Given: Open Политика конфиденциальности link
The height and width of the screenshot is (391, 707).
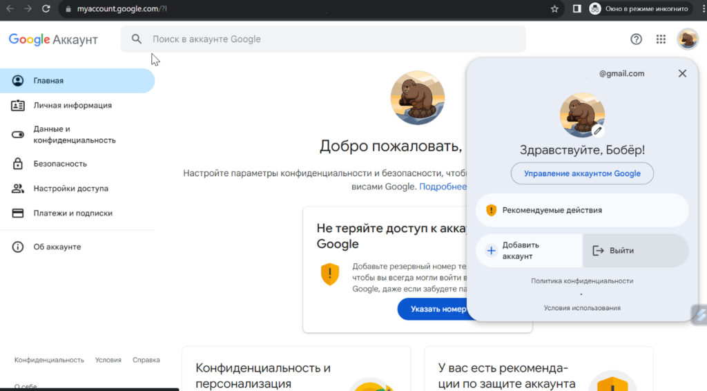Looking at the screenshot, I should coord(582,281).
